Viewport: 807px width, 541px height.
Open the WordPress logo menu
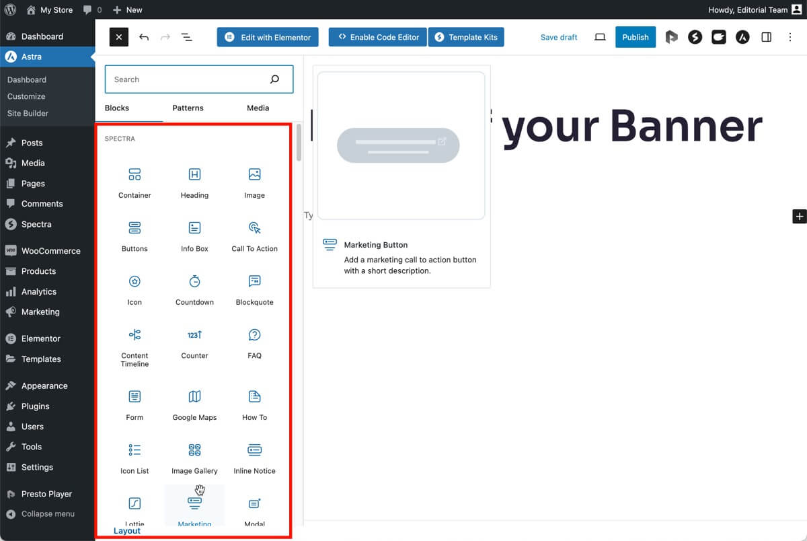(10, 10)
